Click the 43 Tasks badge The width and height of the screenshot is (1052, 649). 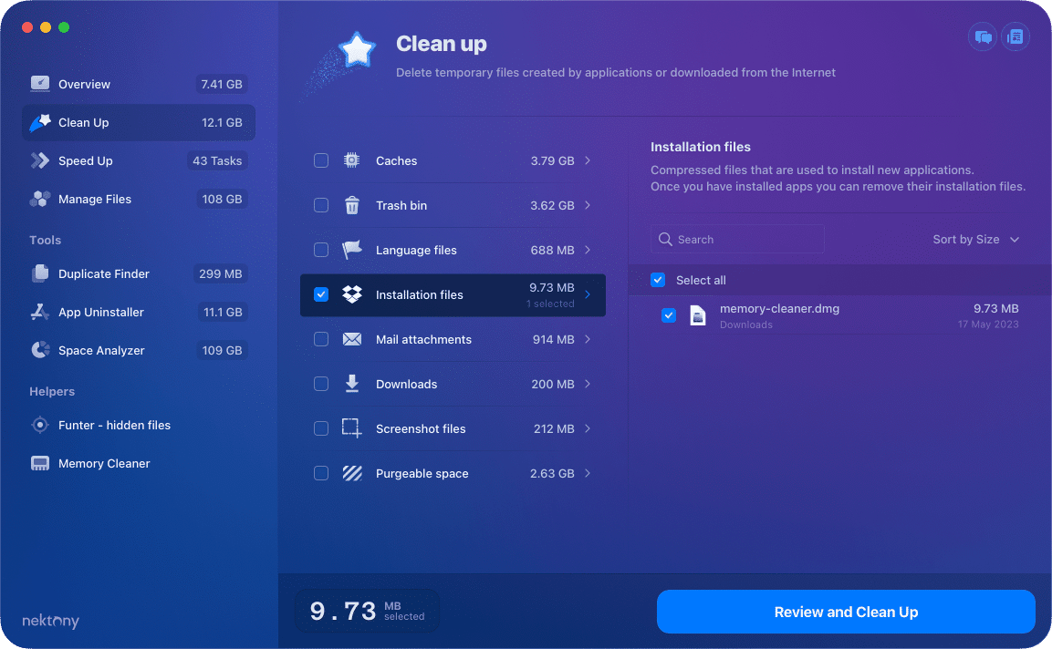click(217, 161)
